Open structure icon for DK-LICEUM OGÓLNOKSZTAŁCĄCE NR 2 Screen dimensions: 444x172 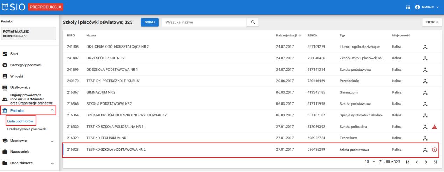tap(425, 47)
